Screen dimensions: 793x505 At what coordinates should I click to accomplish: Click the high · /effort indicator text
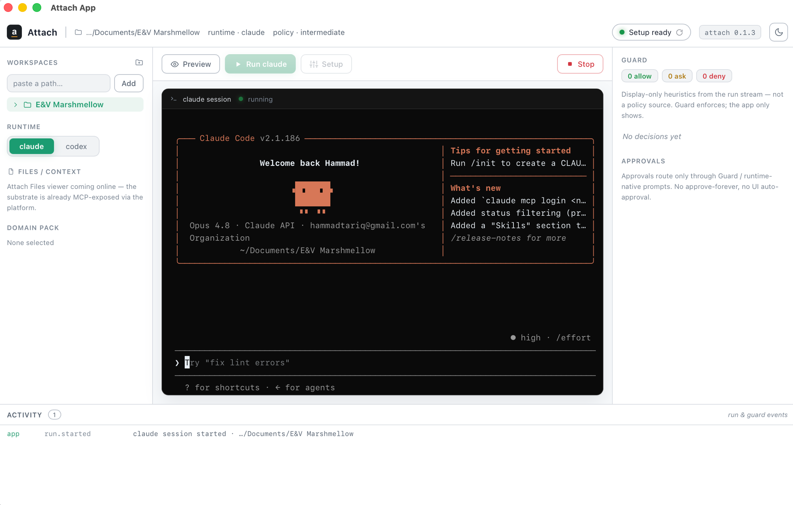coord(555,337)
